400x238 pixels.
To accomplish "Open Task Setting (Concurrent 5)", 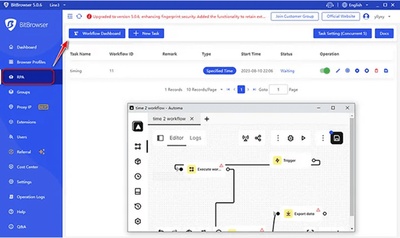I will [342, 33].
